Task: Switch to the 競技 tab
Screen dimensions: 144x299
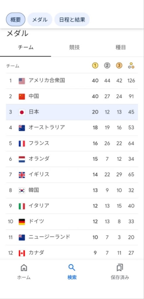Action: click(x=74, y=48)
